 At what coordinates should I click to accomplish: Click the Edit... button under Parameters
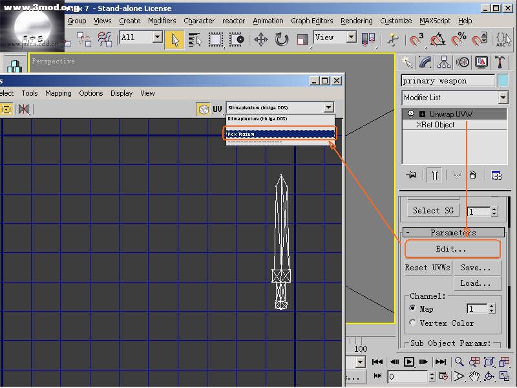coord(452,249)
